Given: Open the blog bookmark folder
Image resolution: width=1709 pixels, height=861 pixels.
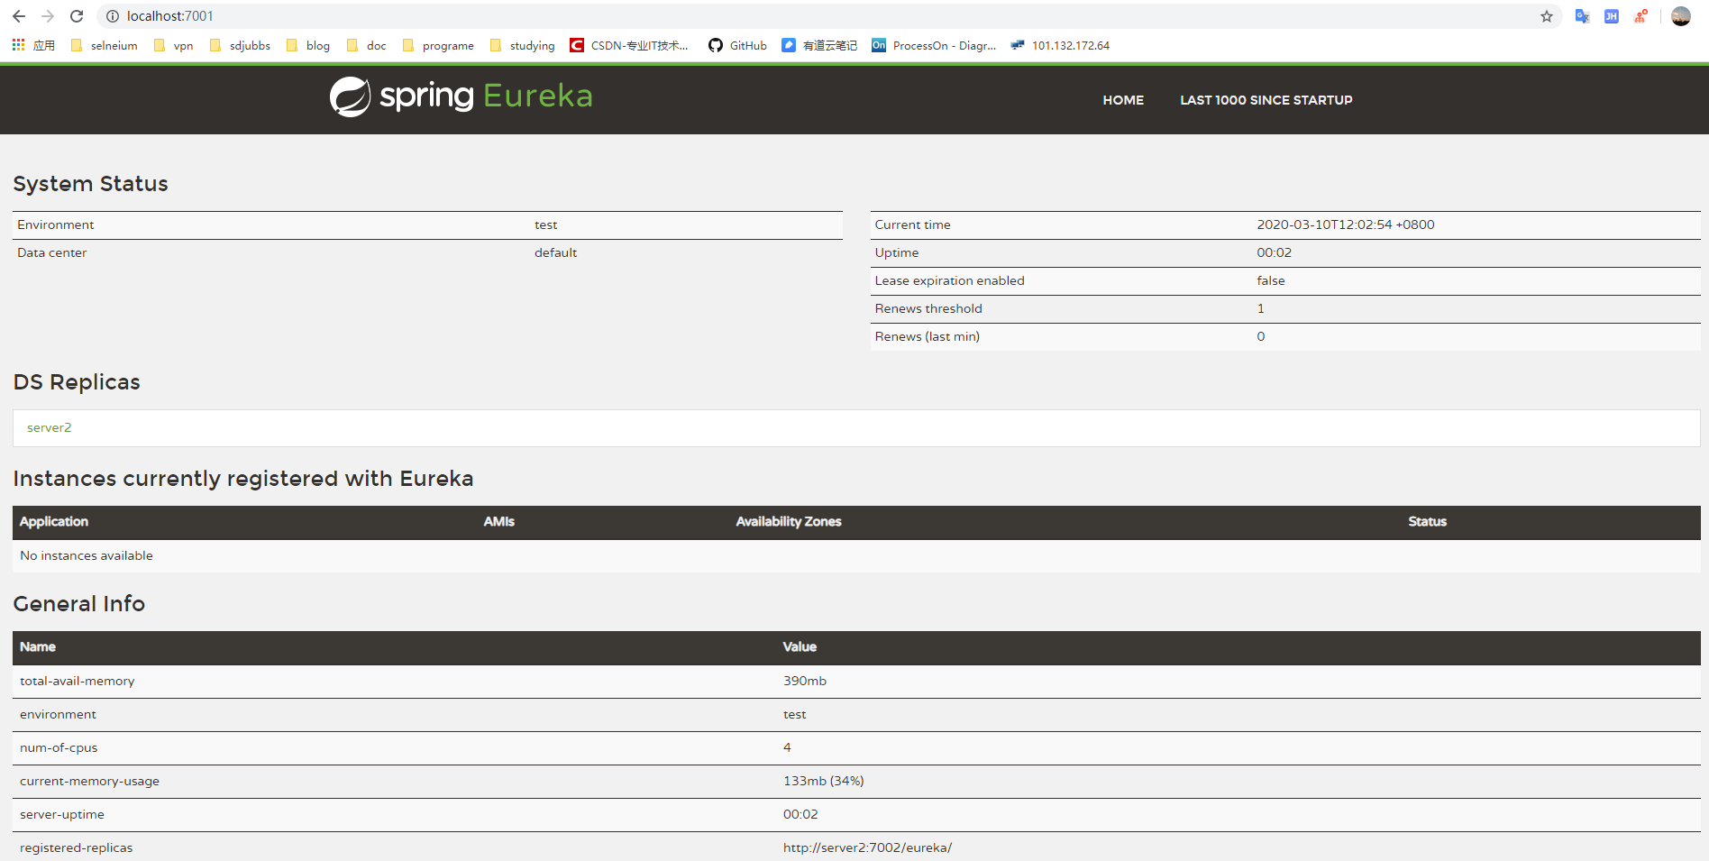Looking at the screenshot, I should click(x=308, y=45).
